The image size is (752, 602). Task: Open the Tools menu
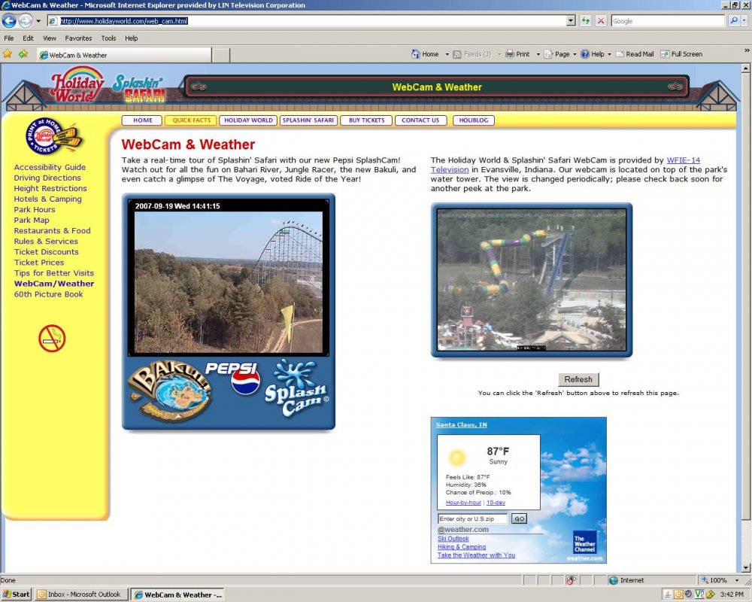108,38
